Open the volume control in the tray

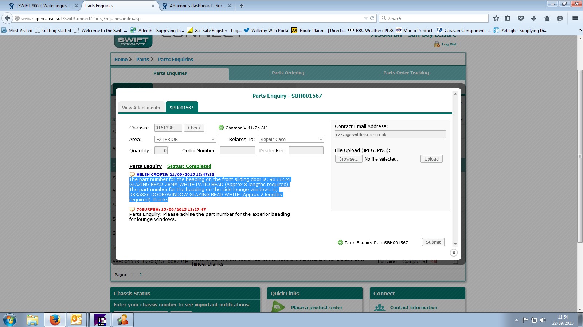pyautogui.click(x=543, y=320)
